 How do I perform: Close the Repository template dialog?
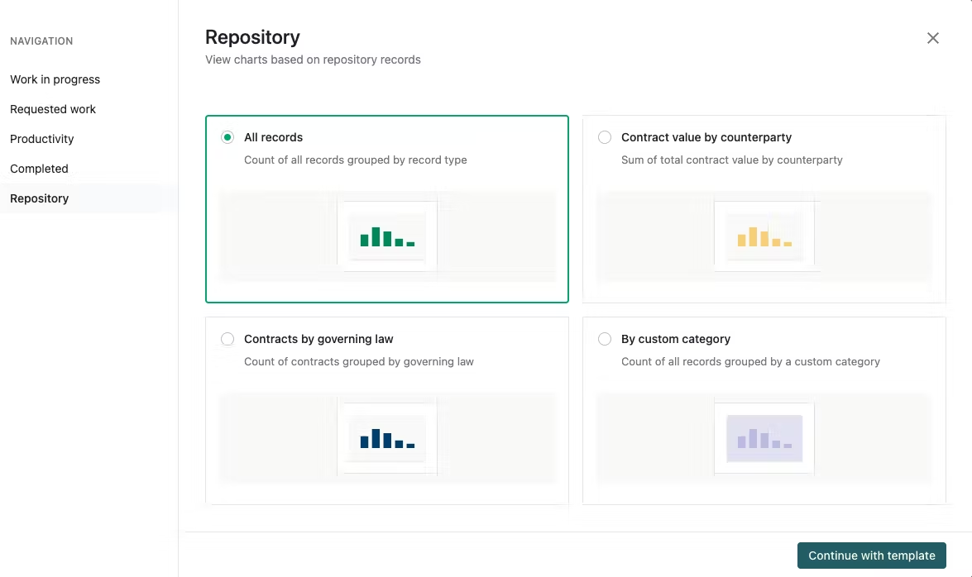[932, 38]
